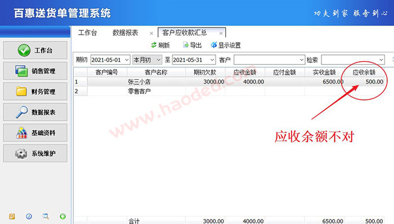Viewport: 394px width, 224px height.
Task: Open 基础资料 in the sidebar
Action: click(35, 132)
